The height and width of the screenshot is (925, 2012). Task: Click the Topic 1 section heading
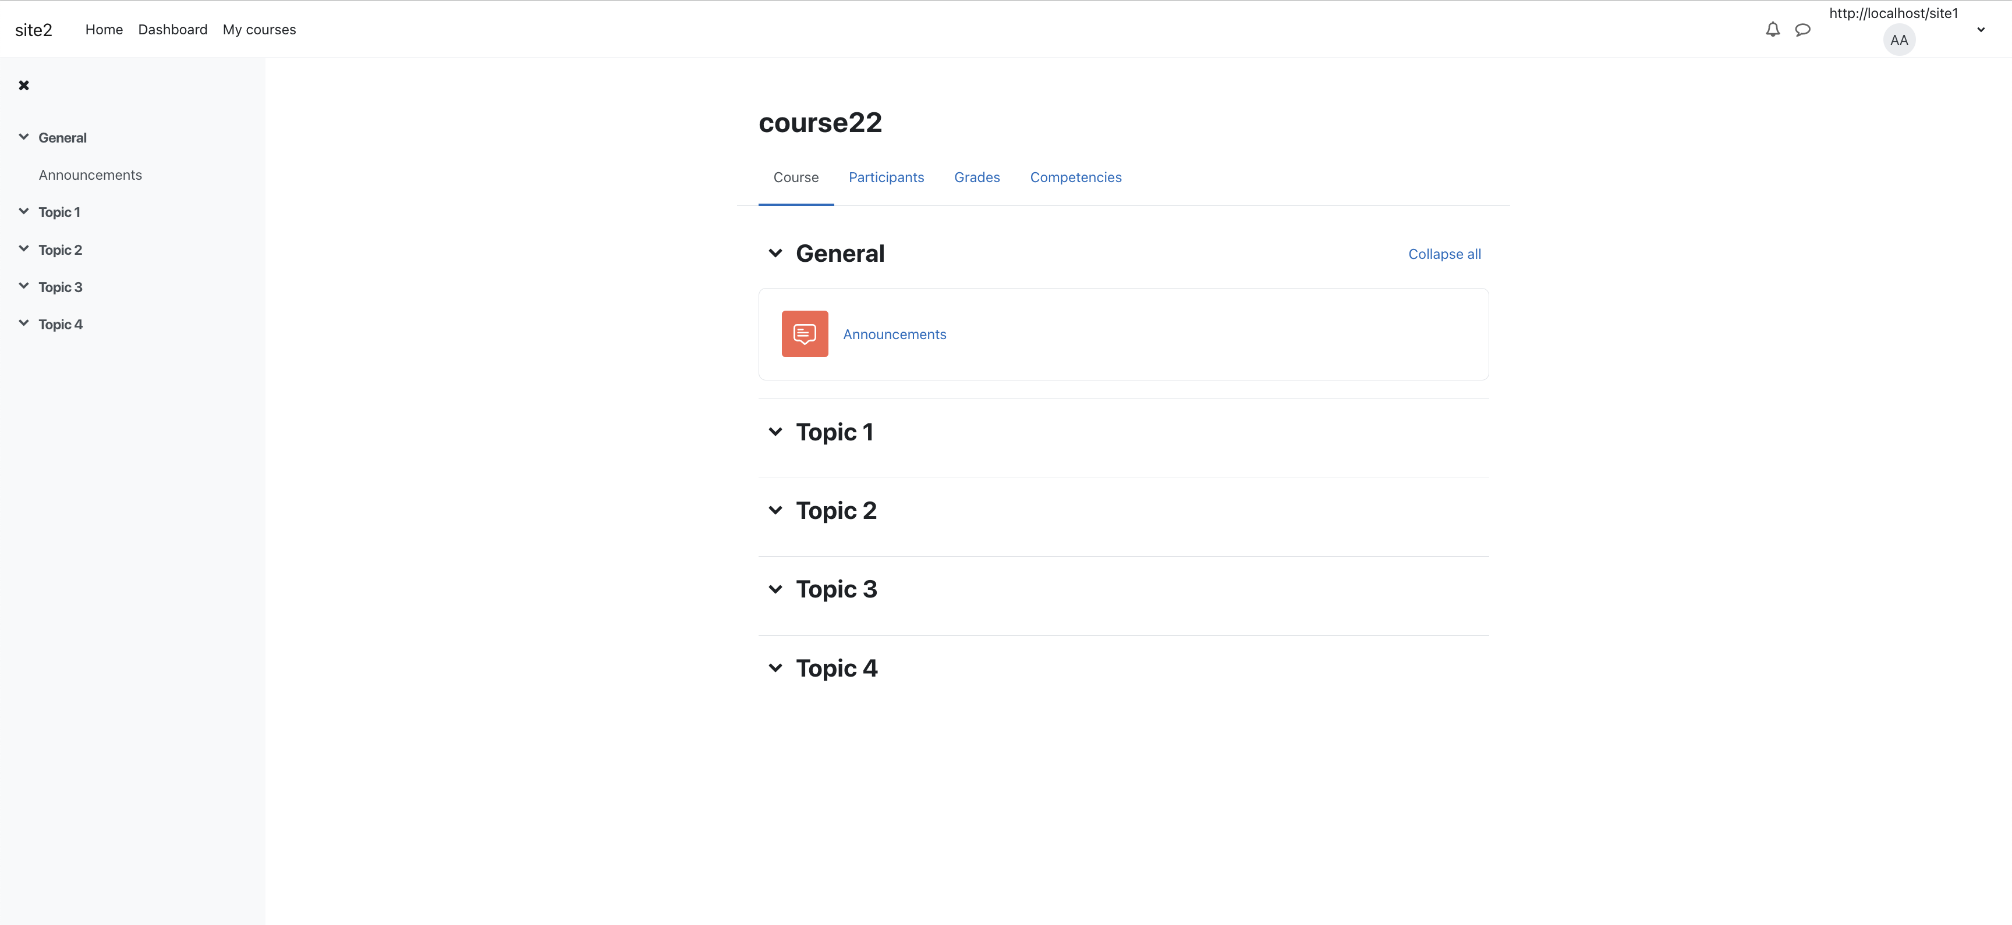point(834,432)
